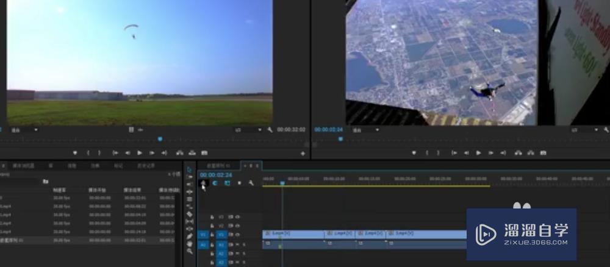Toggle source patch V1 button
The height and width of the screenshot is (267, 610).
pos(203,235)
